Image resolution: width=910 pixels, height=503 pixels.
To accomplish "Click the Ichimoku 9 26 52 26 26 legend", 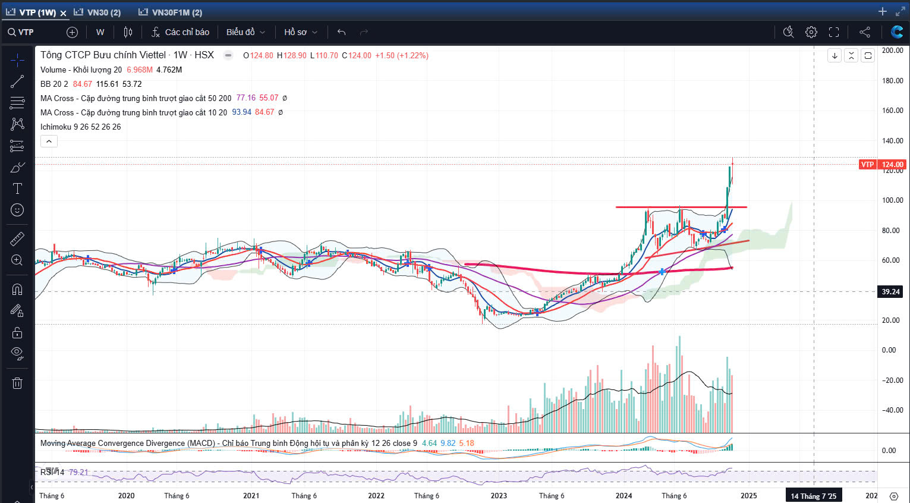I will pos(80,127).
